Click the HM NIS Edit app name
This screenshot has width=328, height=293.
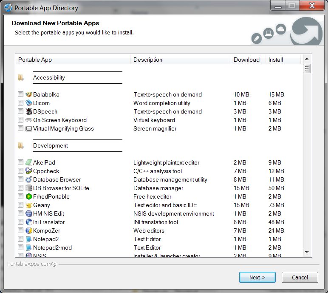(x=48, y=213)
